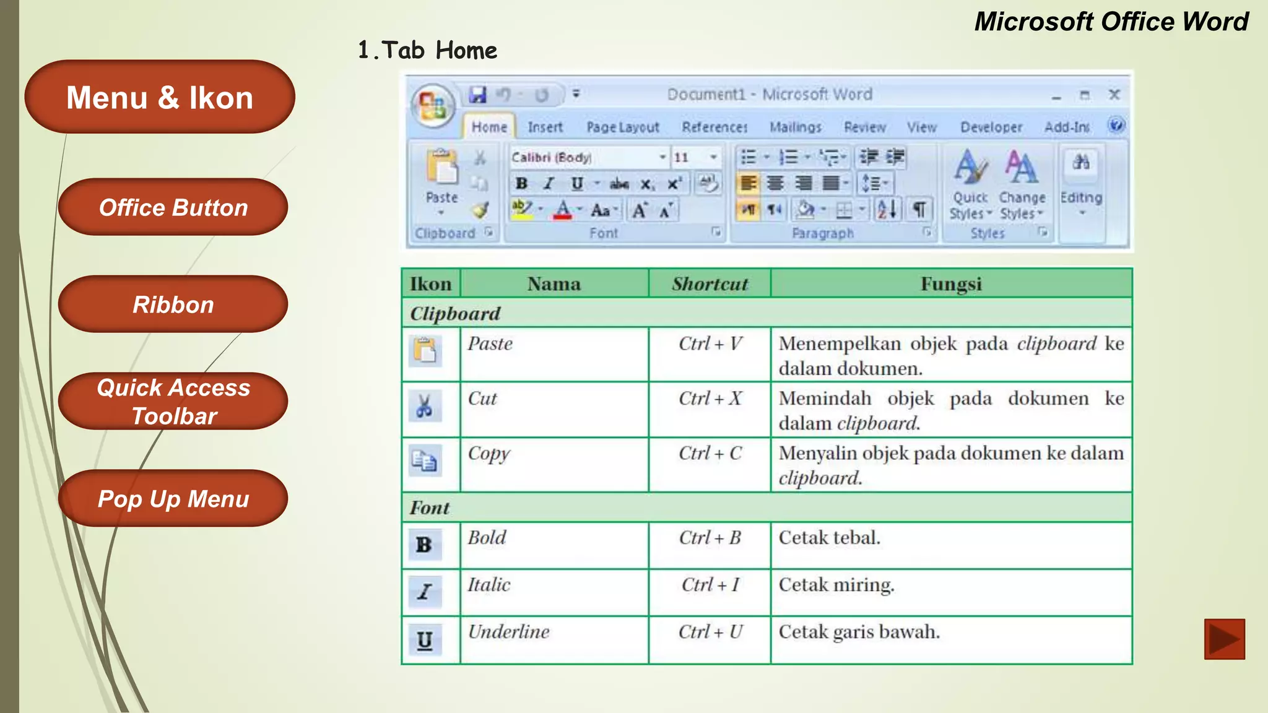Switch to the Home ribbon tab

tap(489, 127)
